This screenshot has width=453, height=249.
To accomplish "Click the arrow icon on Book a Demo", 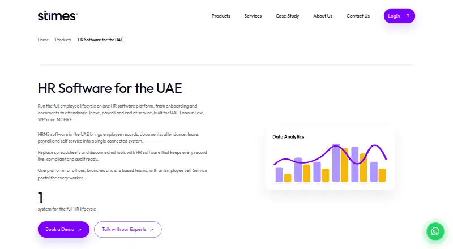I will (x=79, y=230).
